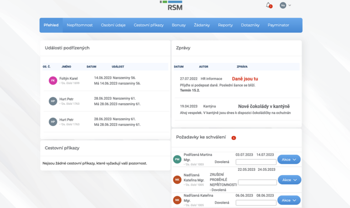The width and height of the screenshot is (350, 208).
Task: Click Podřízená Martina's green PM avatar
Action: [177, 159]
